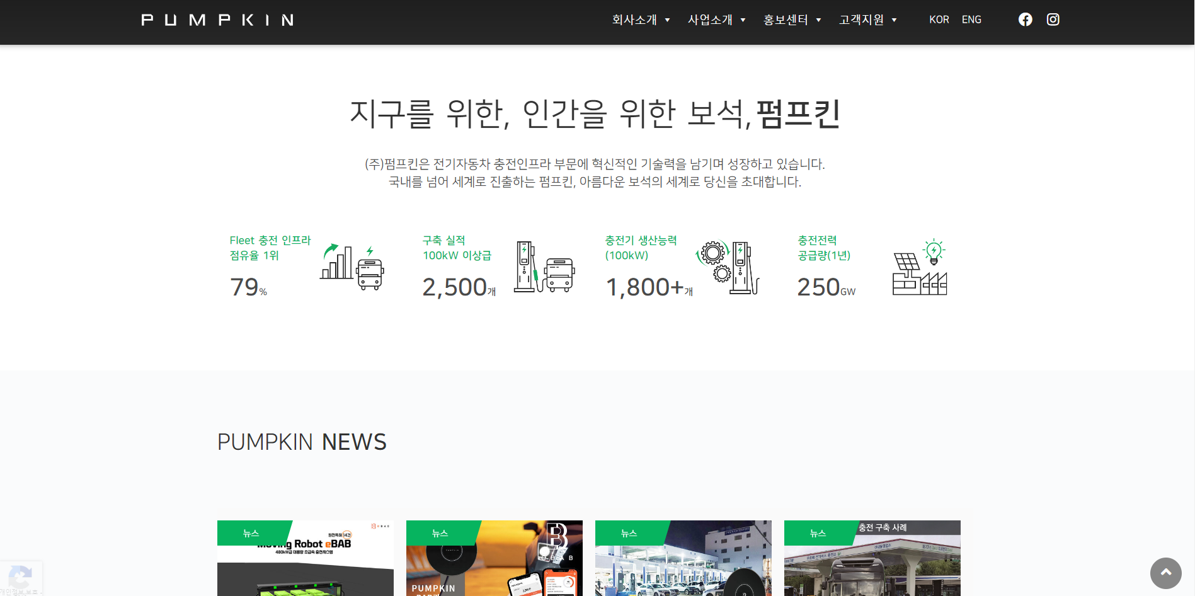Click the green 뉴스 tag on first card
Screen dimensions: 1195x596
tap(251, 533)
